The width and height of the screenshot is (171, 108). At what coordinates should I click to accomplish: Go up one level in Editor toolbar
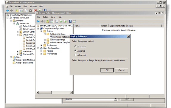tap(47, 21)
